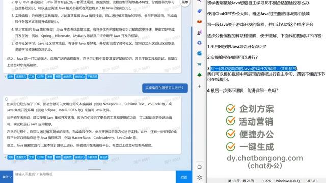Click 朗读(女) under the Notepad++ reply
The width and height of the screenshot is (326, 183).
coord(80,157)
